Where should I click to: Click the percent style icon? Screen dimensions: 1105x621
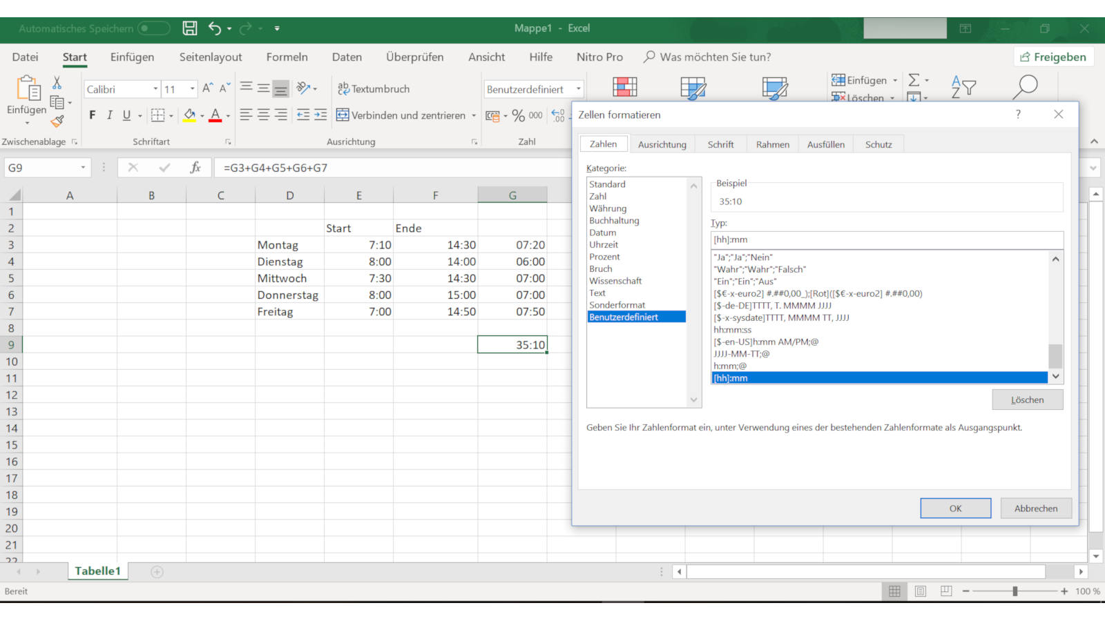coord(518,115)
